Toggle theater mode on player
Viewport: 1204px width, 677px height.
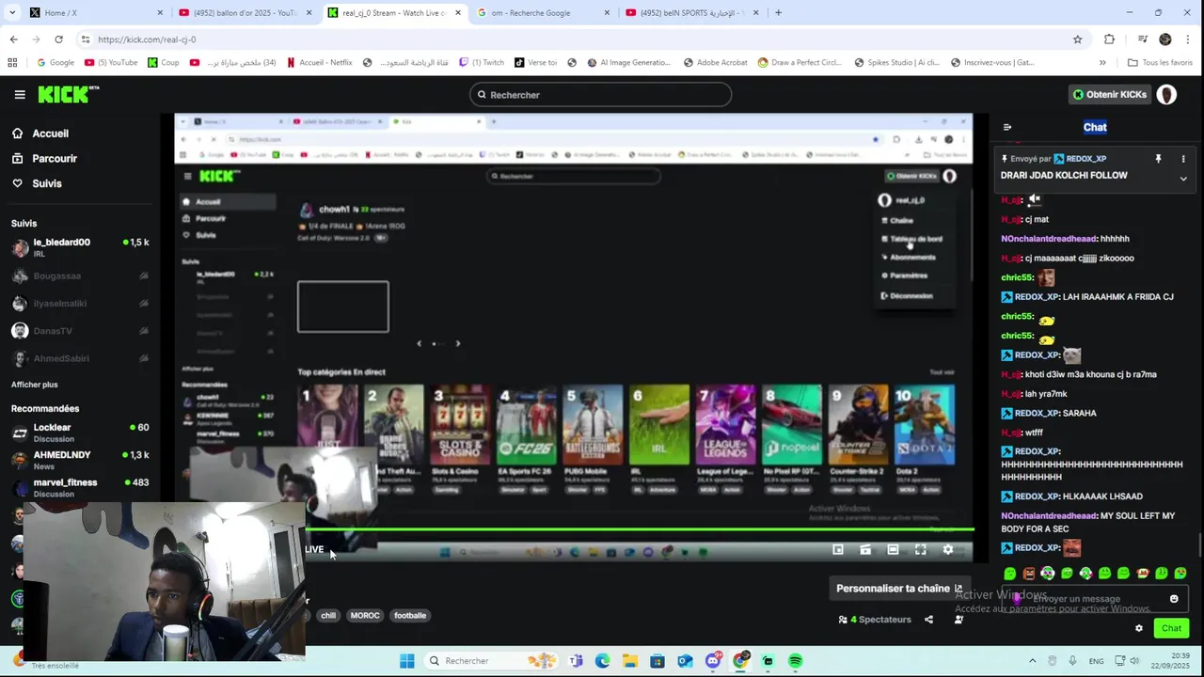tap(893, 550)
